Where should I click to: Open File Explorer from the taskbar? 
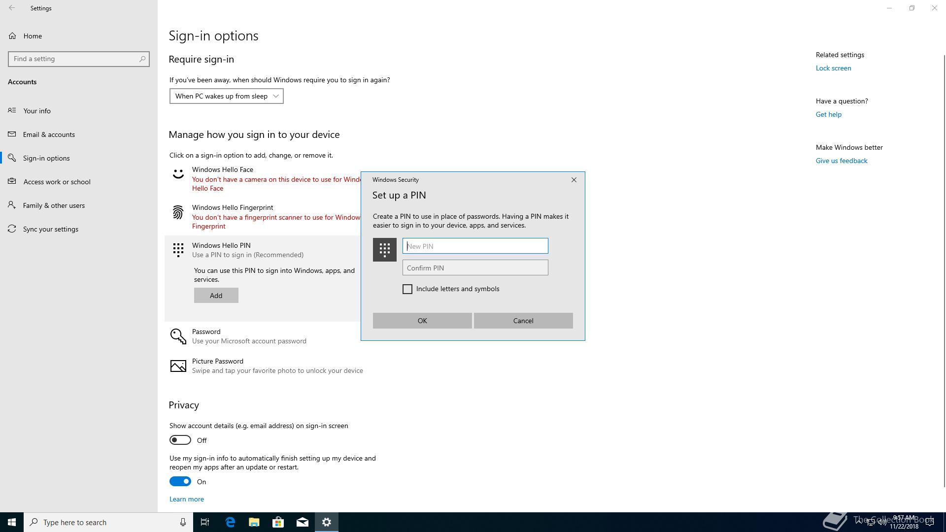(254, 522)
